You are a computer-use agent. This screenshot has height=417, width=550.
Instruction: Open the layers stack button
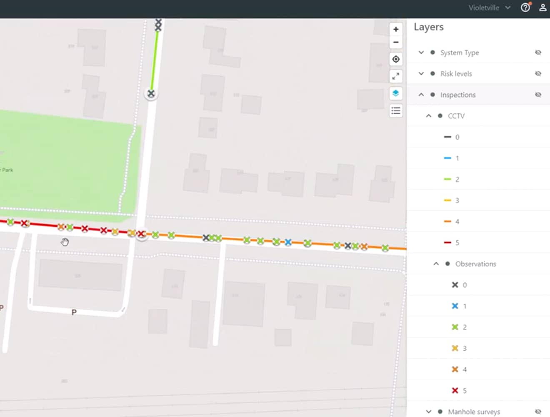point(396,93)
